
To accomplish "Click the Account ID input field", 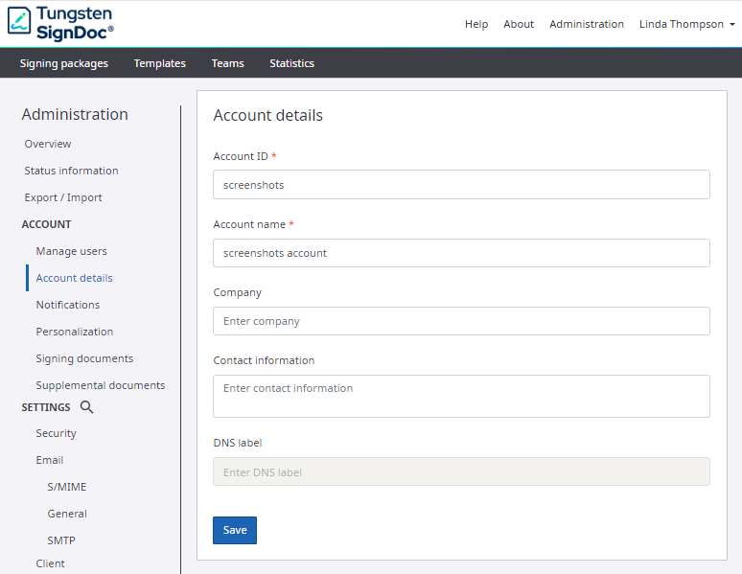I will point(461,185).
